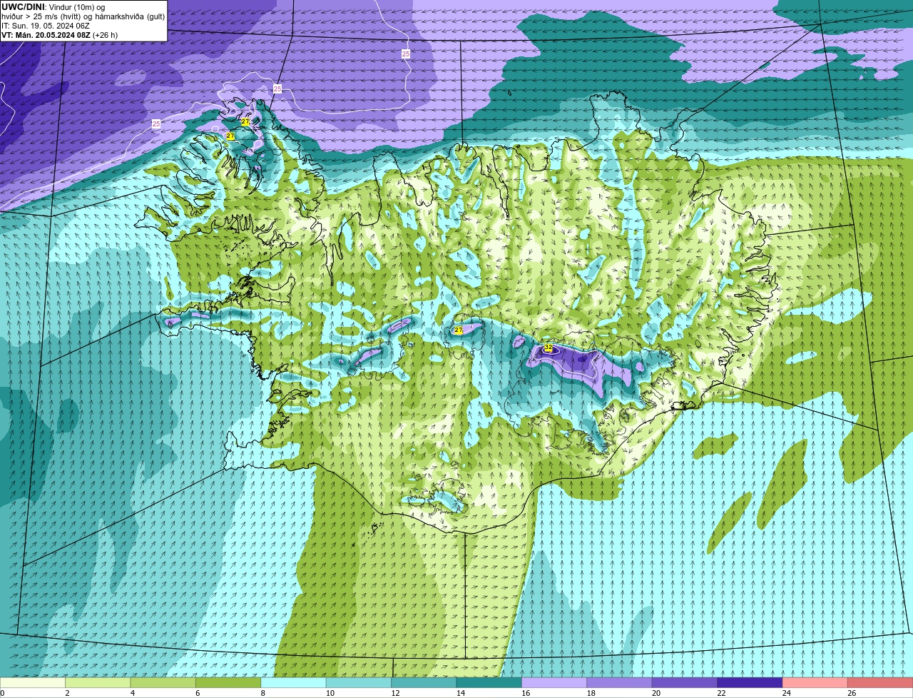913x698 pixels.
Task: Click the 20–22 m/s violet legend swatch
Action: click(685, 683)
